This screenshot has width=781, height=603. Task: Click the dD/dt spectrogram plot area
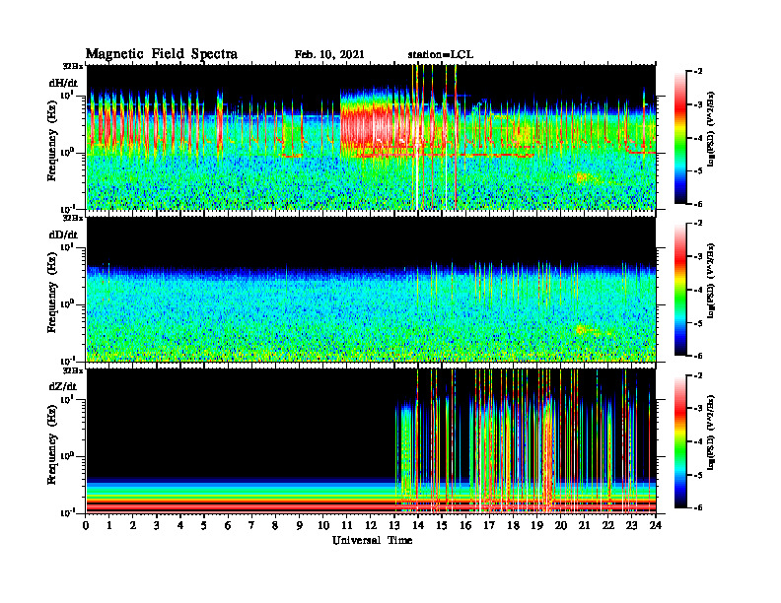pos(371,289)
